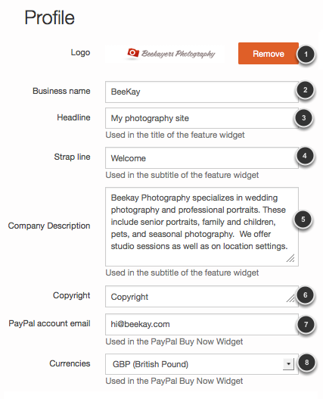The image size is (323, 399).
Task: Focus the Headline field 'My photography site'
Action: [x=202, y=118]
